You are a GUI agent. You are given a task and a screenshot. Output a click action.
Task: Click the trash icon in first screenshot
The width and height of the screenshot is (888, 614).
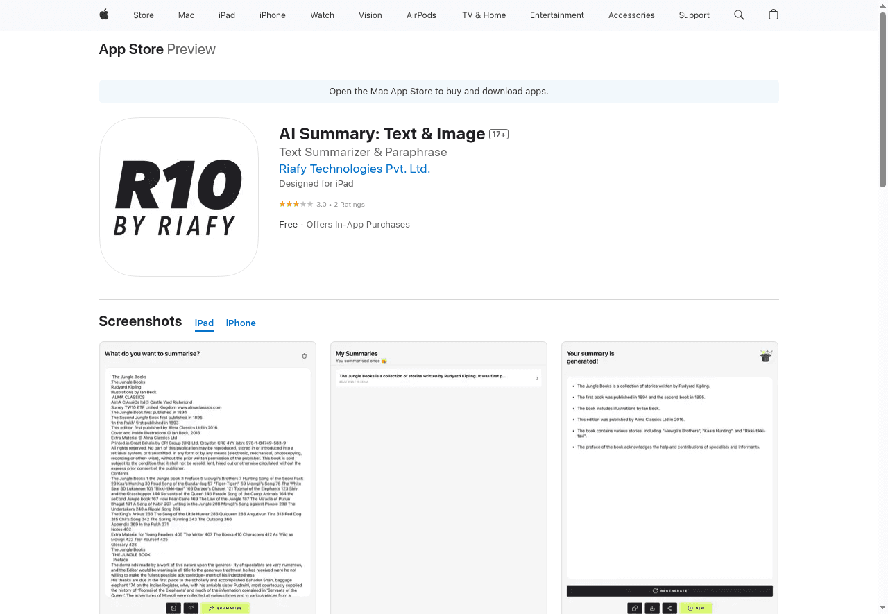pyautogui.click(x=304, y=356)
